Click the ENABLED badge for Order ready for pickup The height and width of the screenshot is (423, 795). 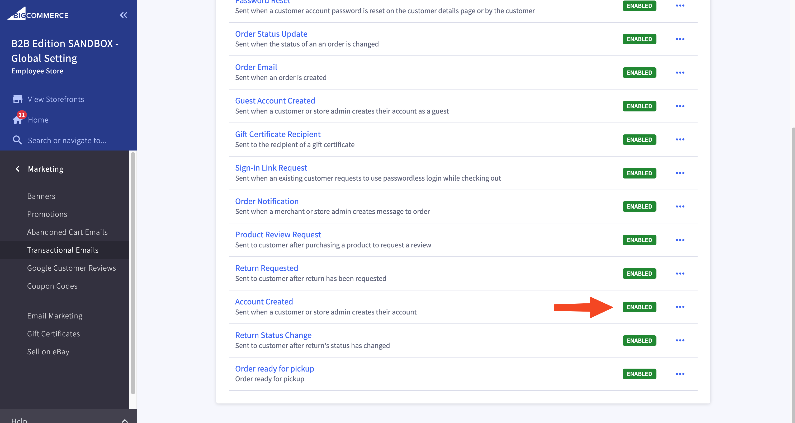click(639, 374)
